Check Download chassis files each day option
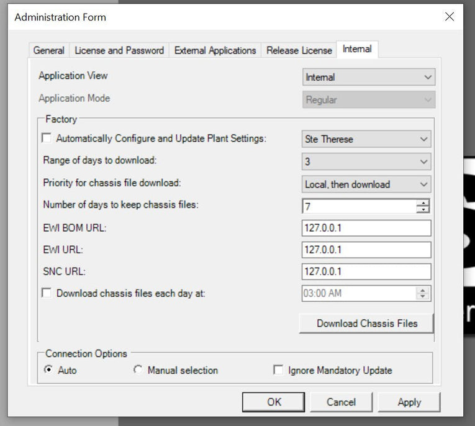 47,293
